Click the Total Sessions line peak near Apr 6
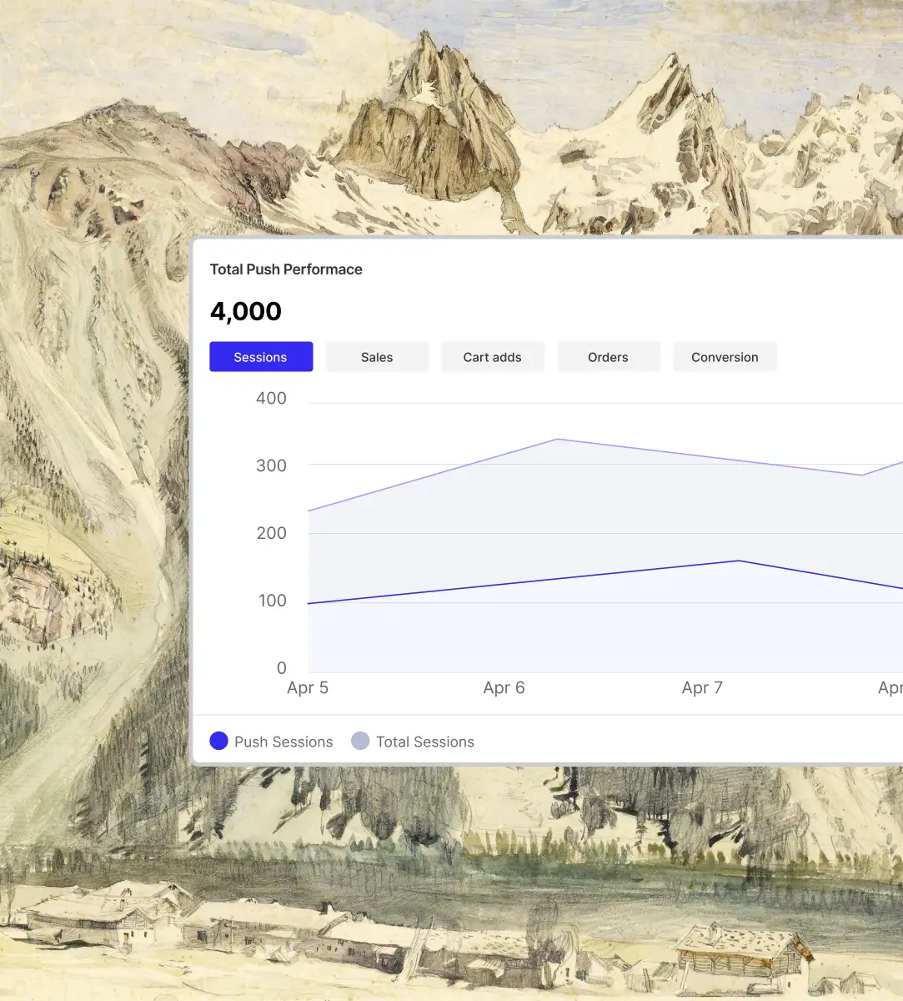This screenshot has width=903, height=1001. click(x=557, y=440)
